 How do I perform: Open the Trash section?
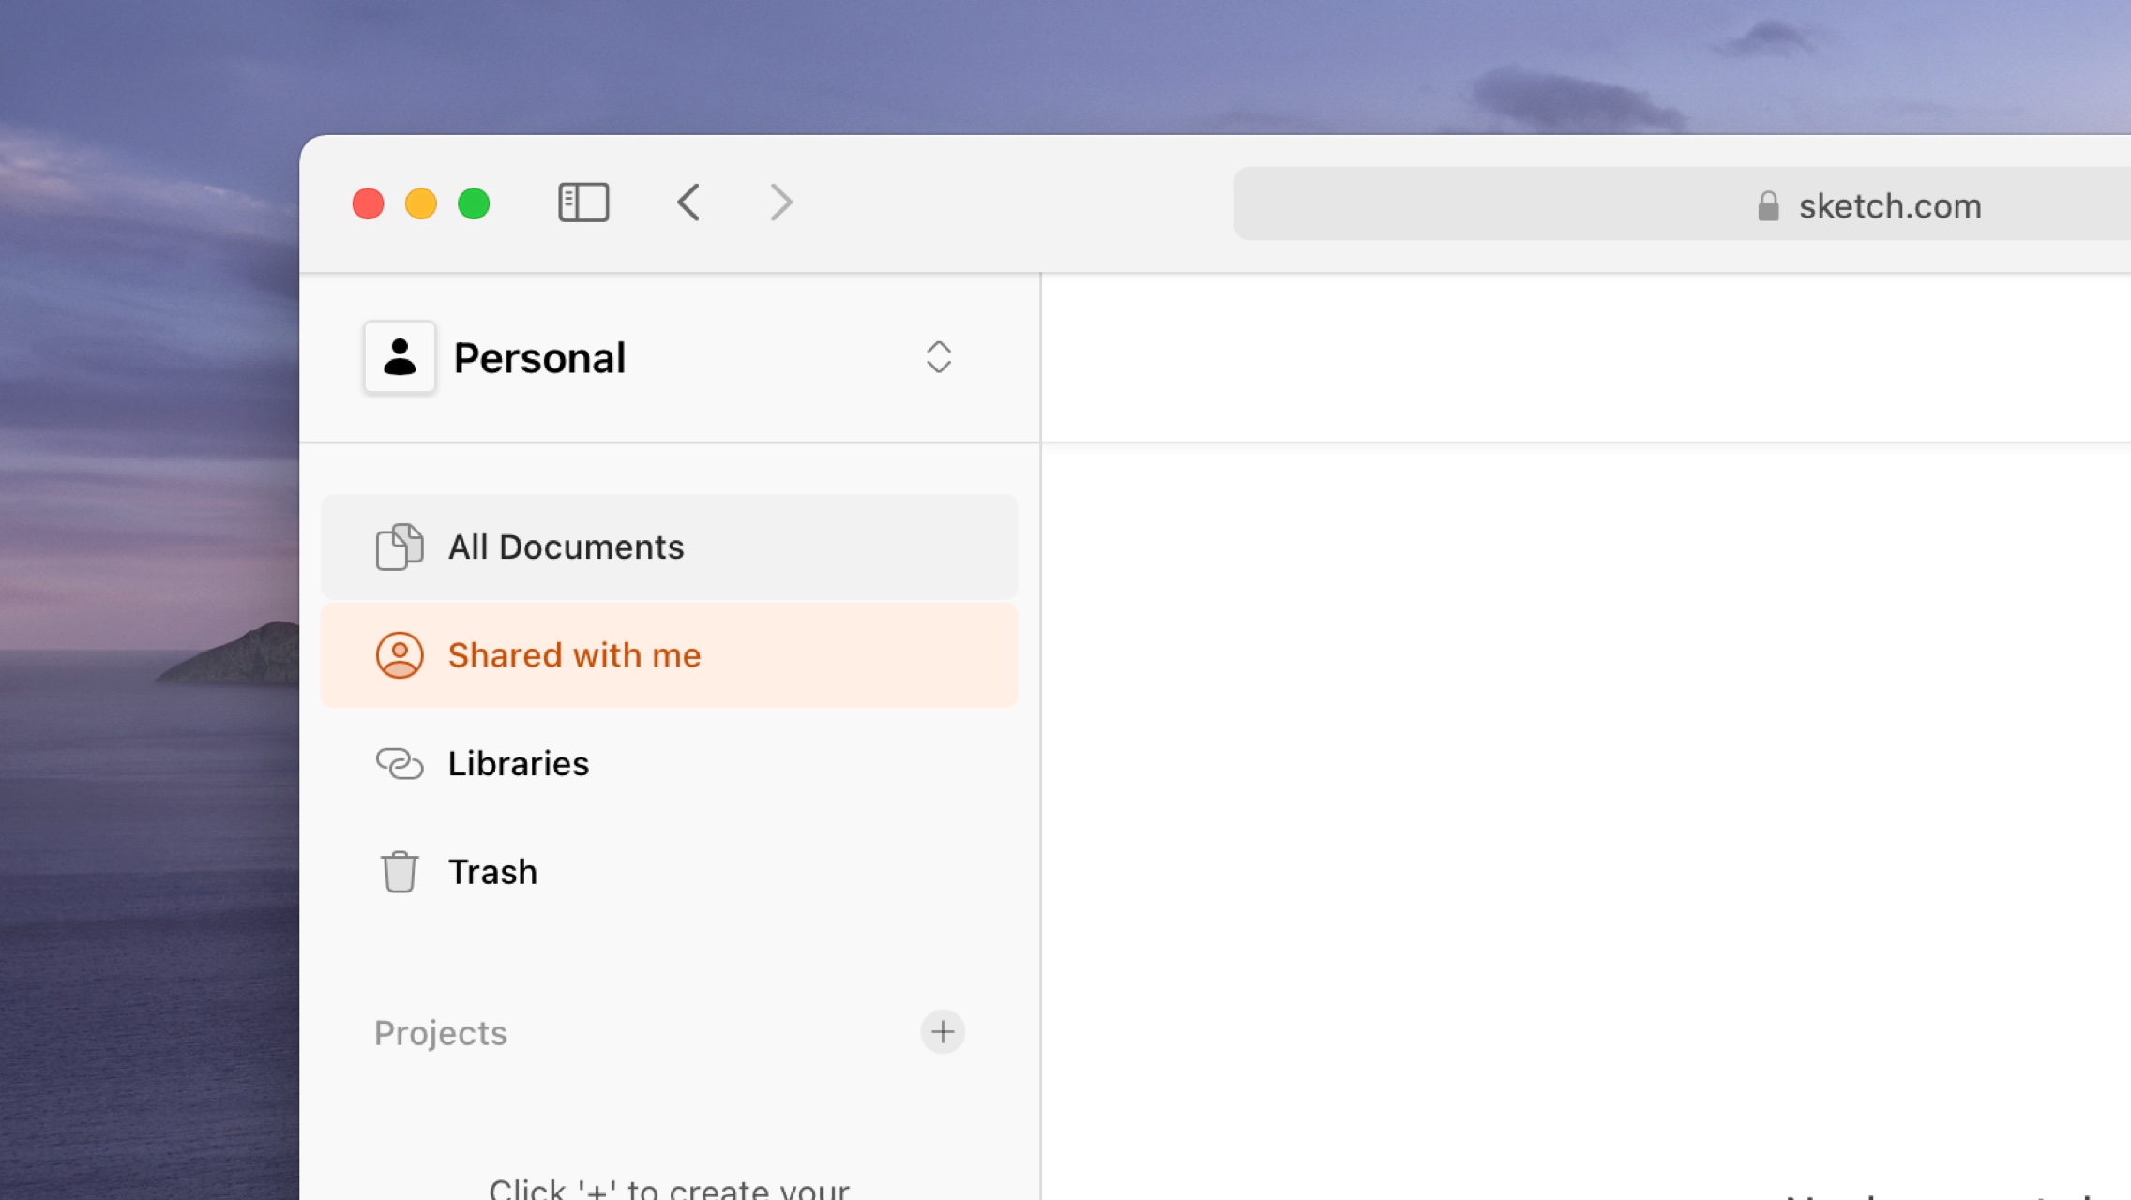click(x=491, y=871)
